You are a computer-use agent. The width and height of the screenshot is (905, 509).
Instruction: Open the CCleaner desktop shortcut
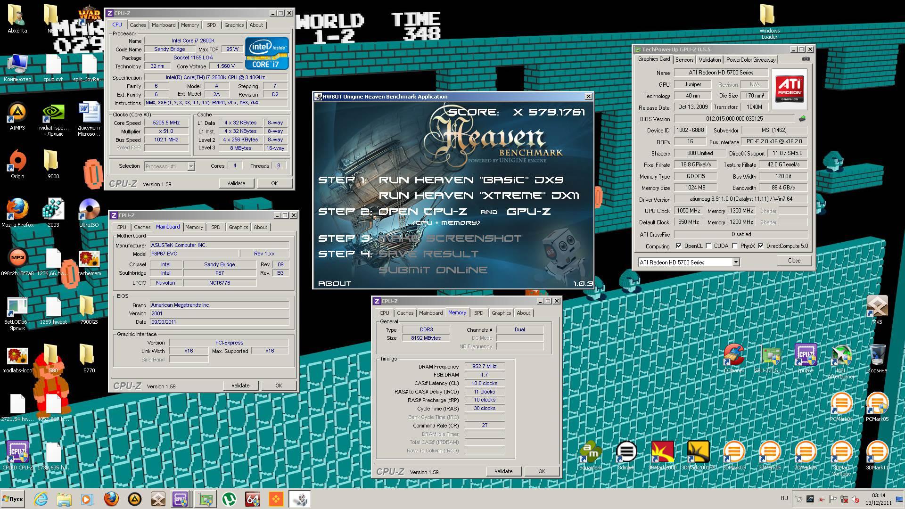pos(734,359)
